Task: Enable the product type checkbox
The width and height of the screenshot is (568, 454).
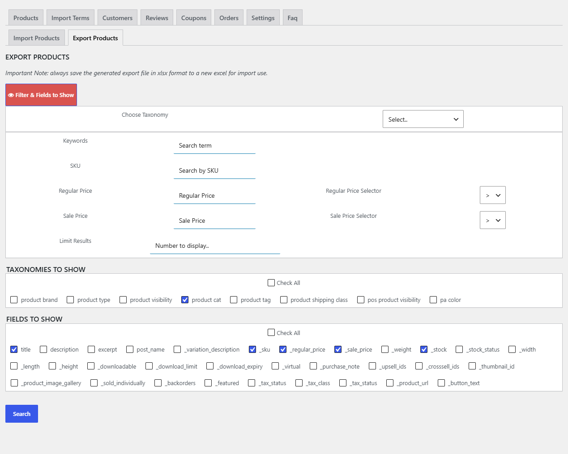Action: point(70,300)
